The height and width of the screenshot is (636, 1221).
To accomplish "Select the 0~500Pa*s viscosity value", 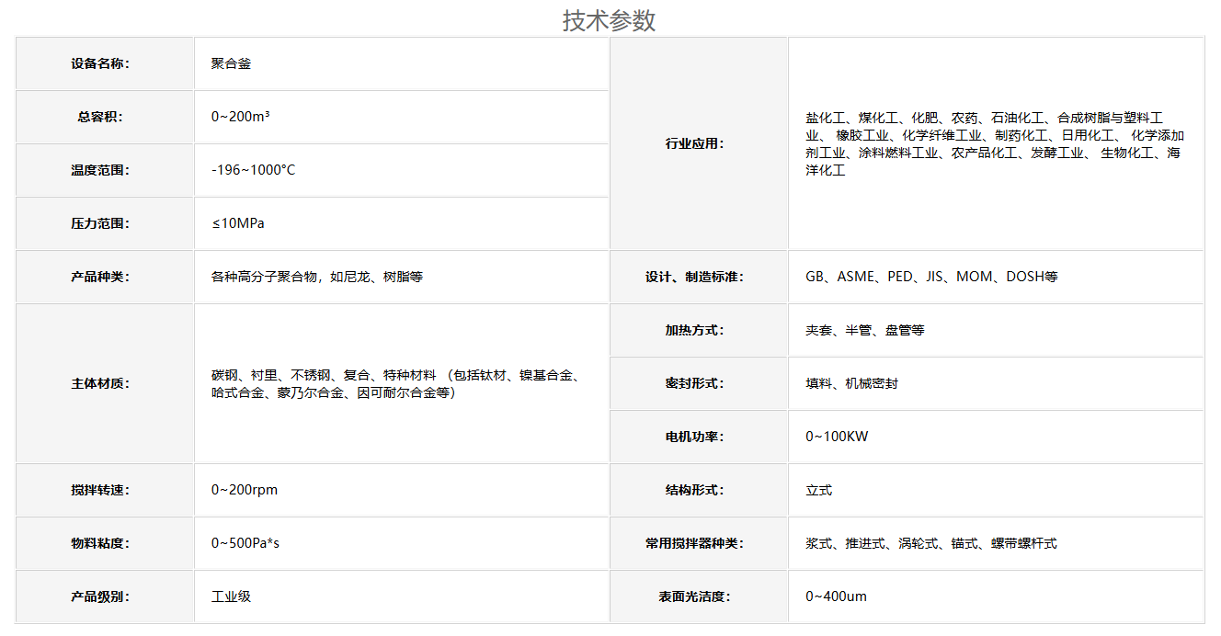I will [x=245, y=543].
